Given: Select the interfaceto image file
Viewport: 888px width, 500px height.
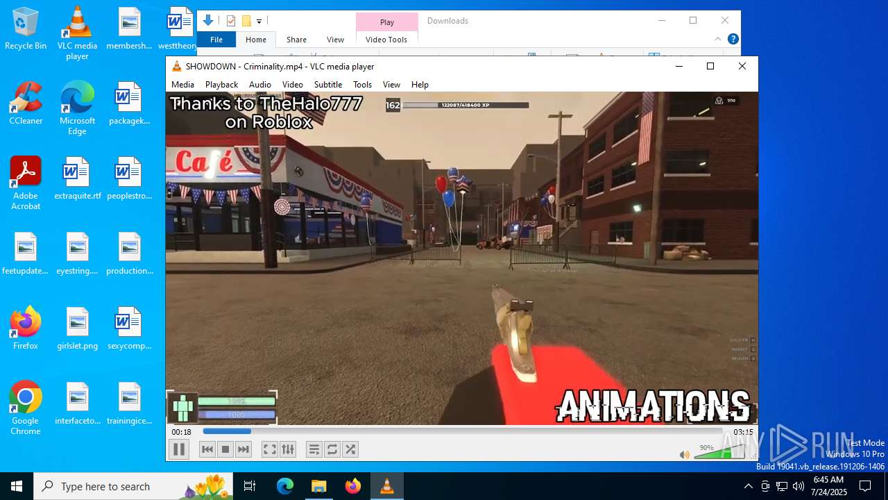Looking at the screenshot, I should click(77, 404).
